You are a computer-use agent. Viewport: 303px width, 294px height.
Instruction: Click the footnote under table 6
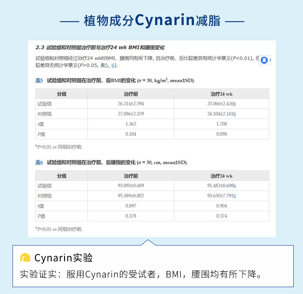(x=59, y=229)
